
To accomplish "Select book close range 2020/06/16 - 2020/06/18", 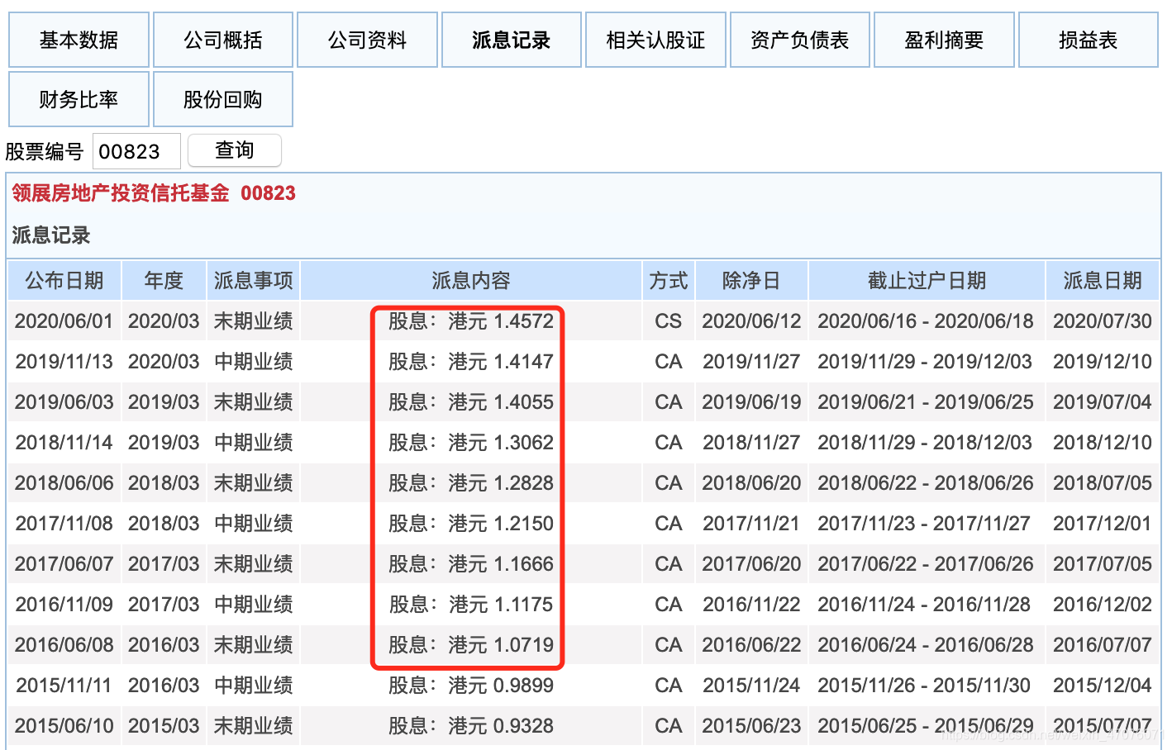I will (x=926, y=321).
